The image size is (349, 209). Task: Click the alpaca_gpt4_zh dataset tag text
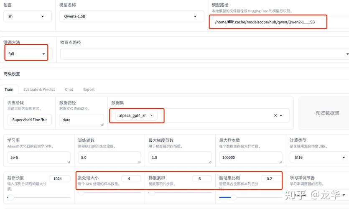[x=132, y=115]
